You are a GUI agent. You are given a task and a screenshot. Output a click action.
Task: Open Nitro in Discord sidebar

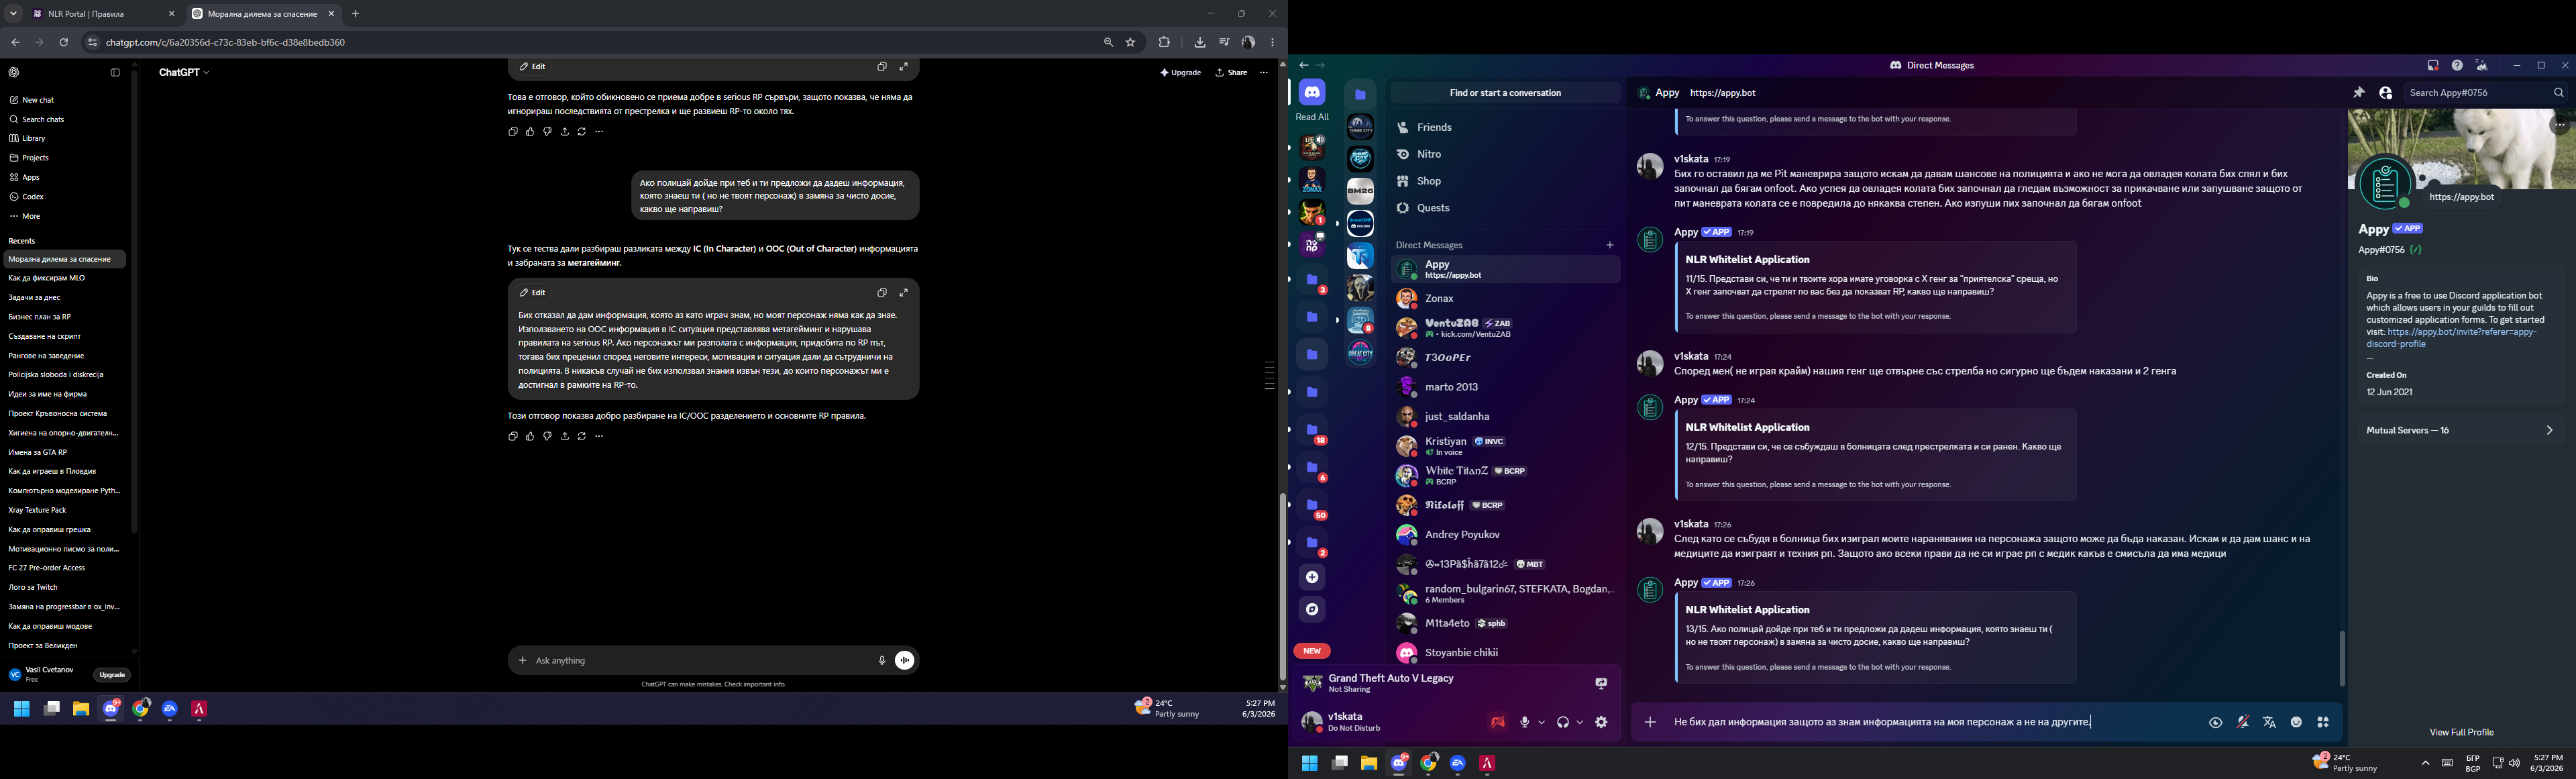point(1505,155)
